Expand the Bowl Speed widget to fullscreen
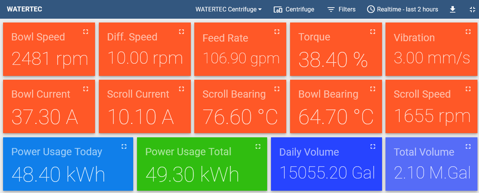479x193 pixels. [85, 32]
